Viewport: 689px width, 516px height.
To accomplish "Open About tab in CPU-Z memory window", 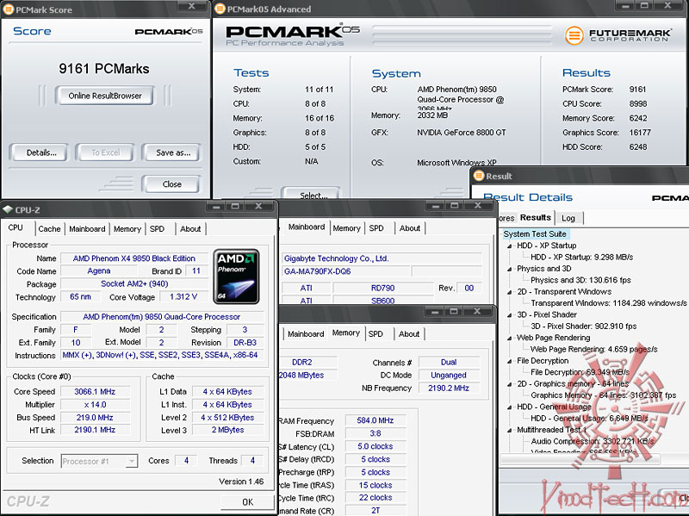I will point(408,334).
